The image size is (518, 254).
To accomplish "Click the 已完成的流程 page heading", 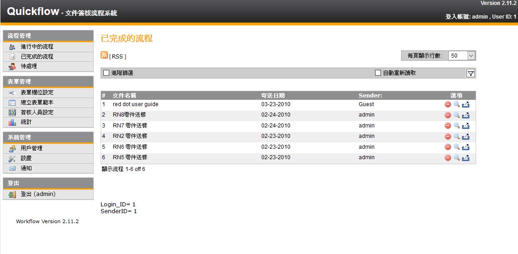I will click(x=127, y=38).
